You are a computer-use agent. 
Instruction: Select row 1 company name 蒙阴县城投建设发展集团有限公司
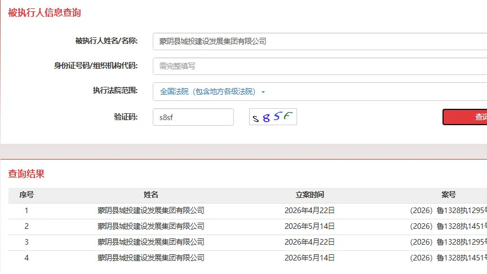[x=151, y=211]
